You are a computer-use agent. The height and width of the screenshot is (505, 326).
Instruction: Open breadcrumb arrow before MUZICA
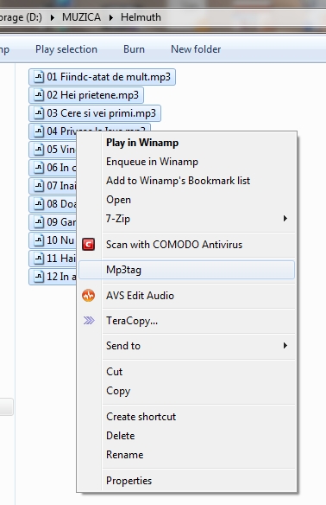(x=53, y=17)
